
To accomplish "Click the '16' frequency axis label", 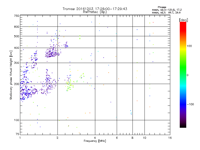I will click(x=170, y=138).
